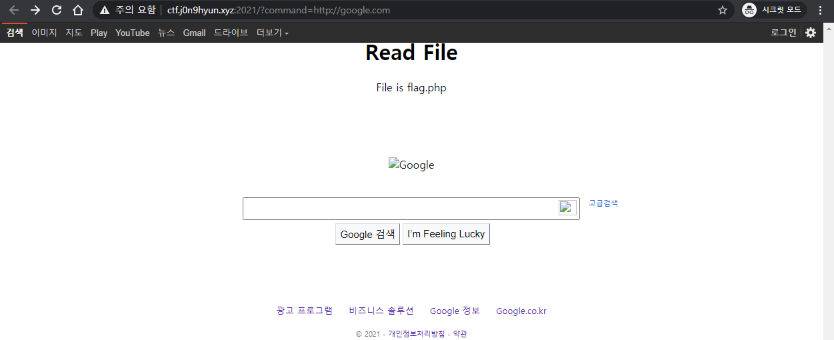Bookmark this page with the star icon
Viewport: 834px width, 340px height.
(x=723, y=10)
